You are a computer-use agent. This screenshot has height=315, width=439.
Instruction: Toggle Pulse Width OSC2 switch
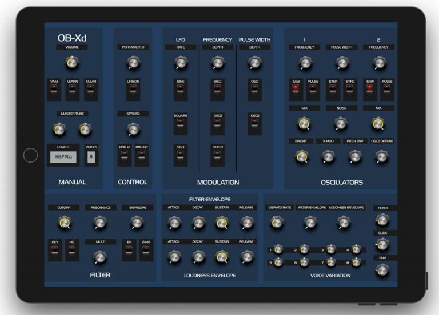(254, 124)
